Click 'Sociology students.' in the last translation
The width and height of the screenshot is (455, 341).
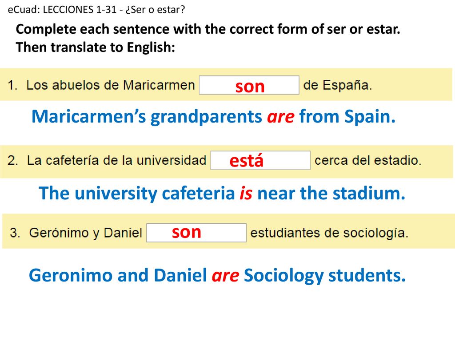[325, 275]
